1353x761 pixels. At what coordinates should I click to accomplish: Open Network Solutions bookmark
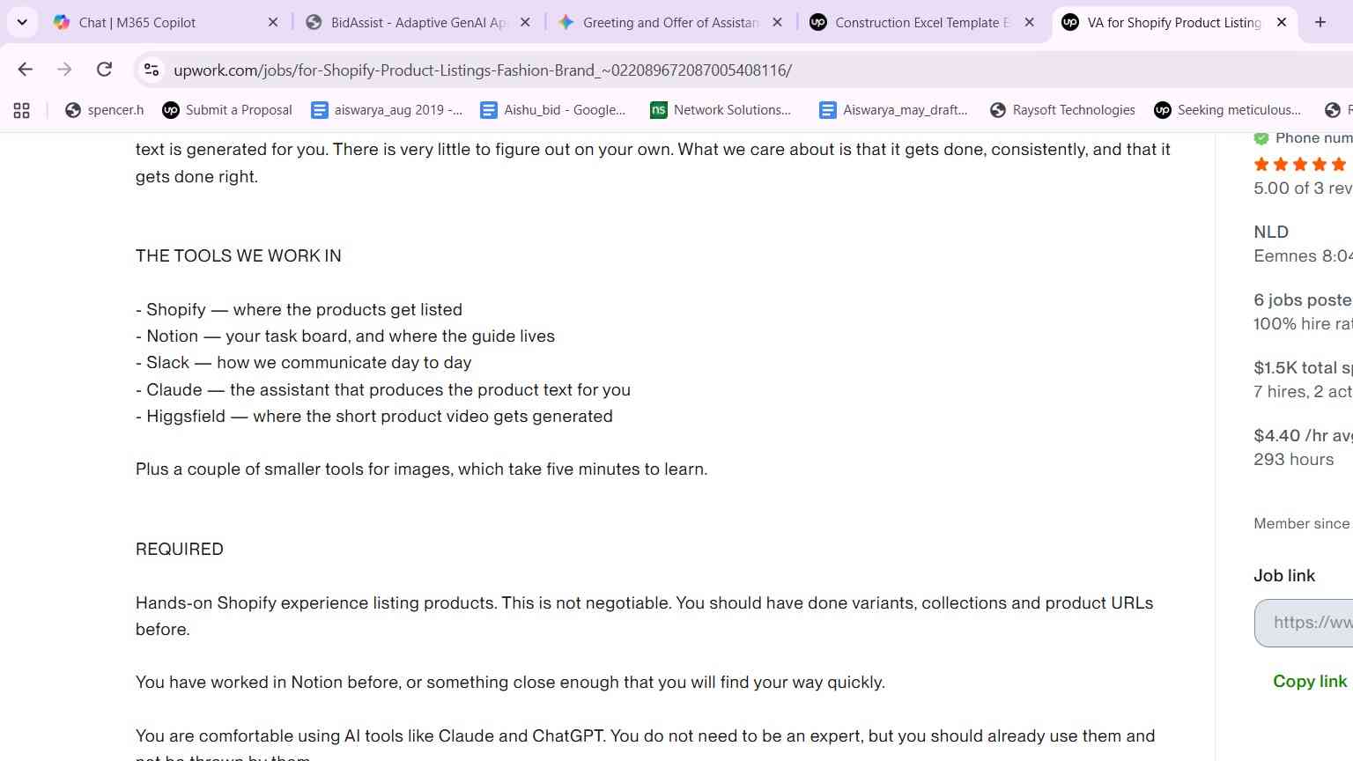[721, 110]
